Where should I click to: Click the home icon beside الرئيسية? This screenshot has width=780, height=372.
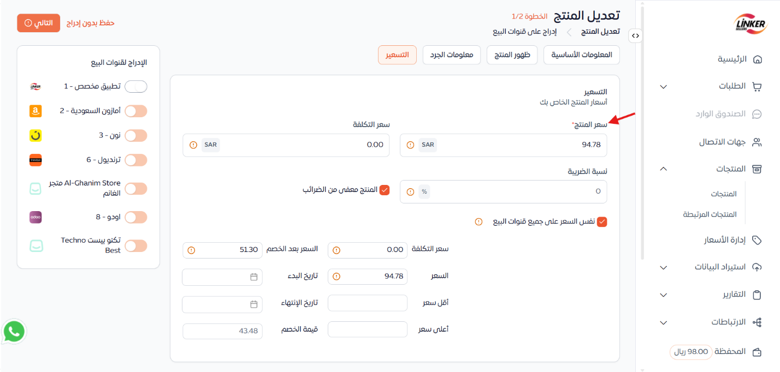pos(757,59)
